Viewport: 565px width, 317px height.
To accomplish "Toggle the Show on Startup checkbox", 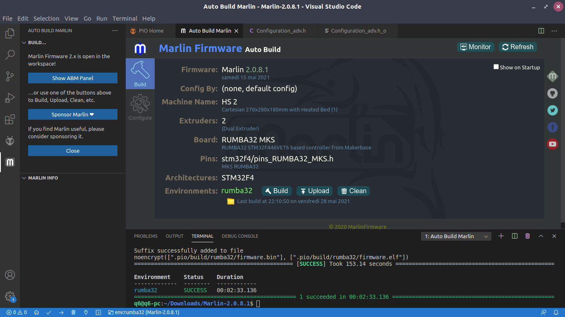I will coord(496,67).
